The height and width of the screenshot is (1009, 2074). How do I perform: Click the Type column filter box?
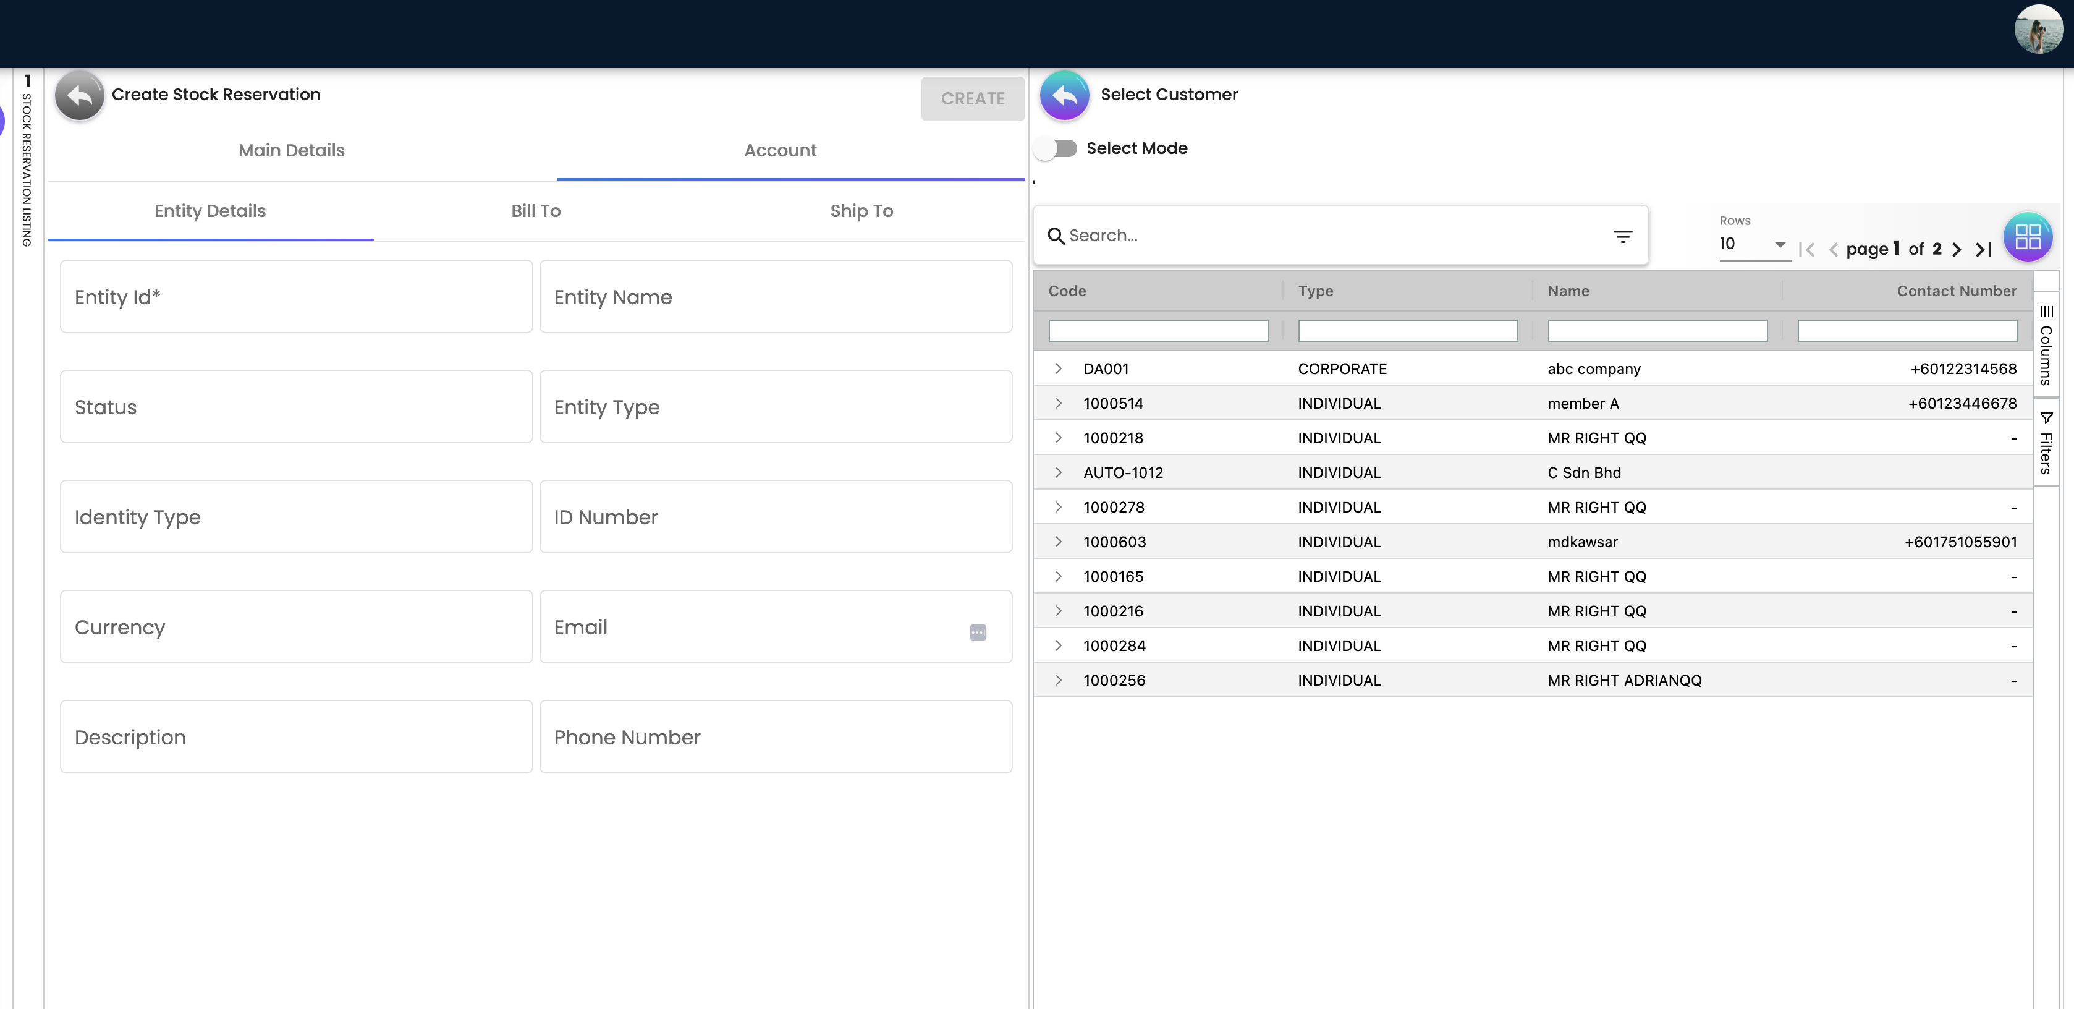1407,331
